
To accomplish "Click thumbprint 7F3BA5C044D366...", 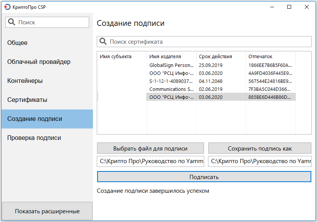I will coord(269,89).
